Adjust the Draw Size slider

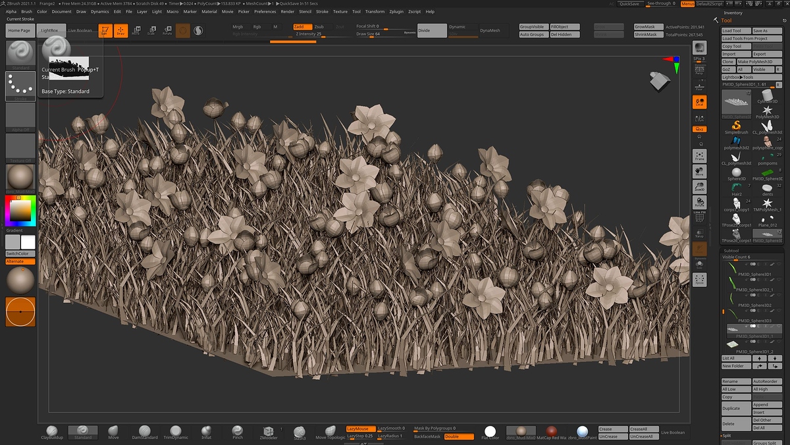pos(385,34)
